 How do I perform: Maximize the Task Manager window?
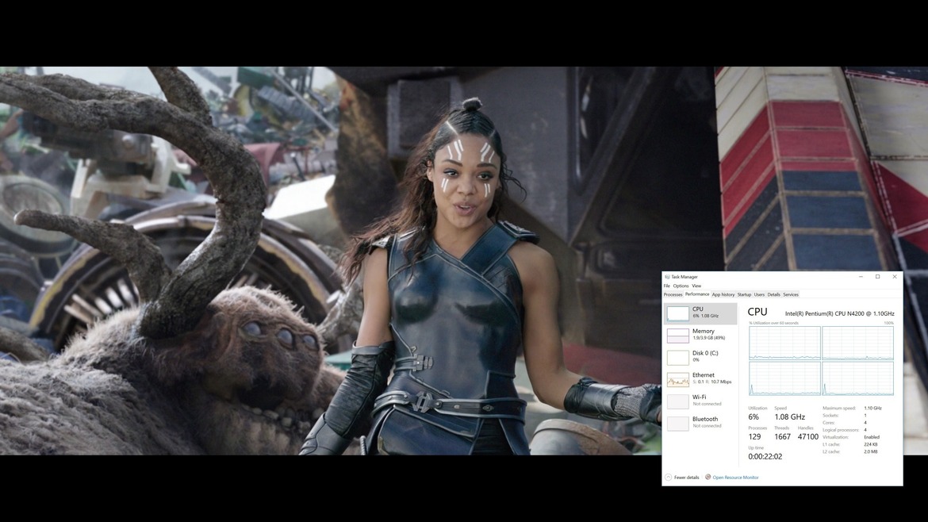[878, 276]
